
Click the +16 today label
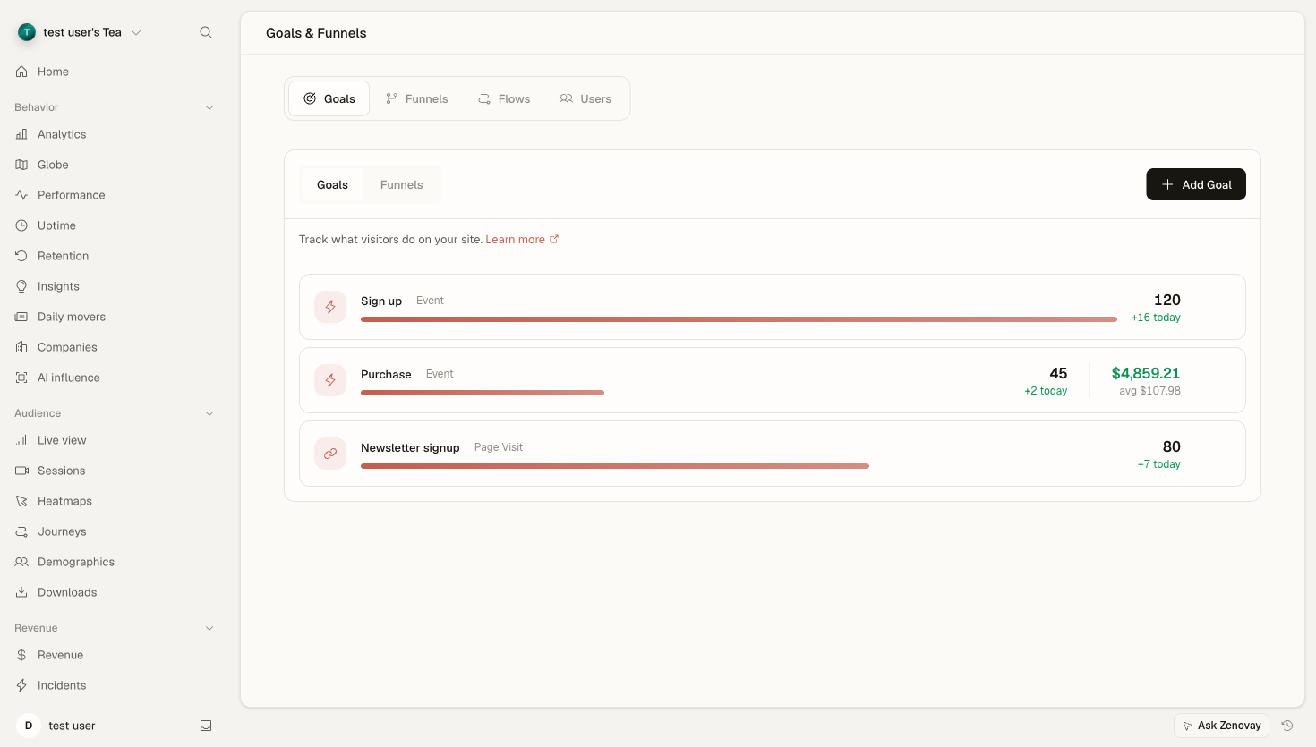(x=1156, y=318)
